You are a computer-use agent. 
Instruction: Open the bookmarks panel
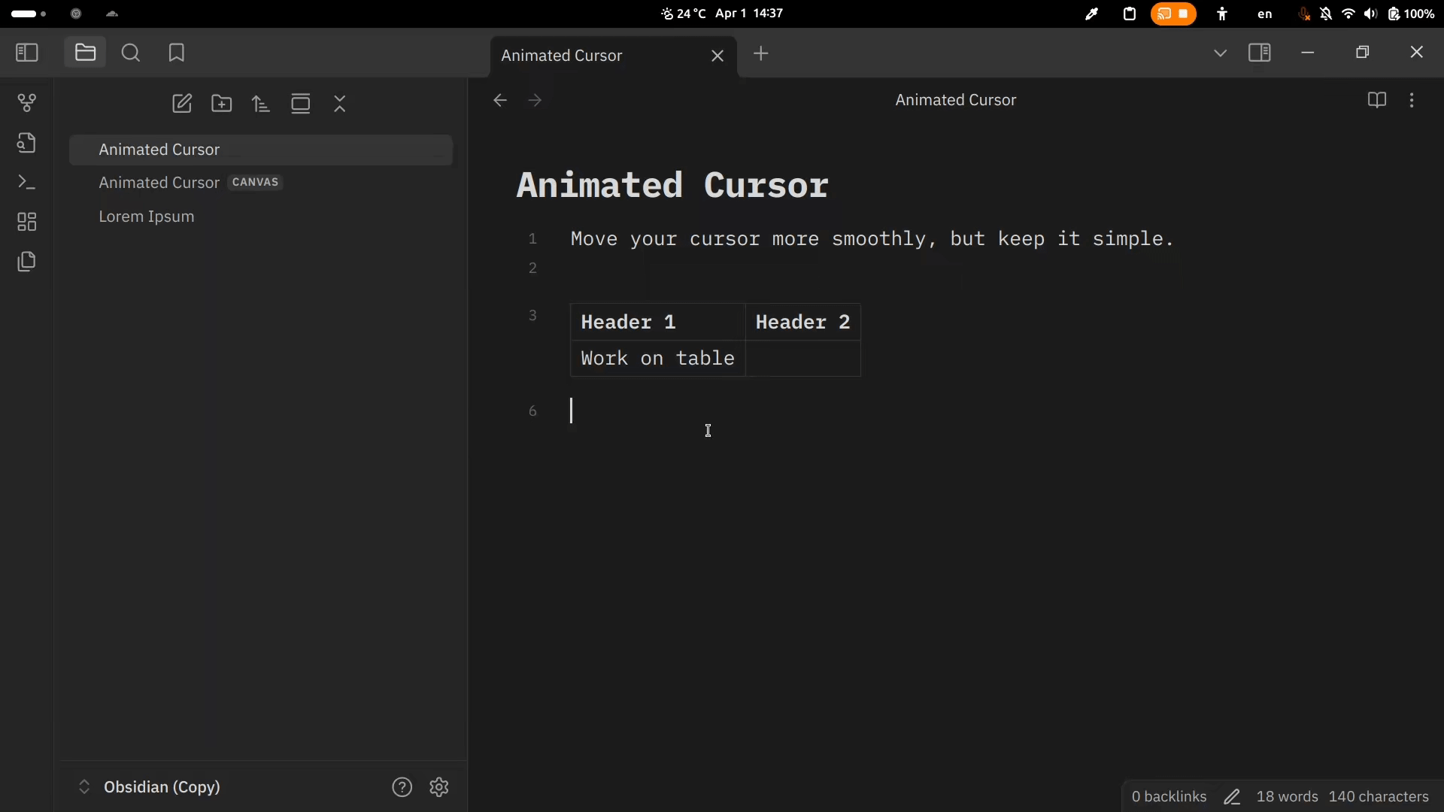177,53
